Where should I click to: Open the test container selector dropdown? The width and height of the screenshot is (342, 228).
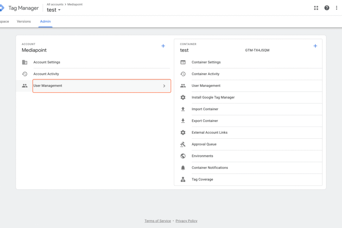pos(54,10)
